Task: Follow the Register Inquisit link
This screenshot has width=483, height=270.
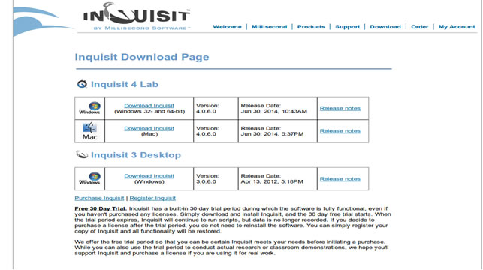Action: coord(152,198)
